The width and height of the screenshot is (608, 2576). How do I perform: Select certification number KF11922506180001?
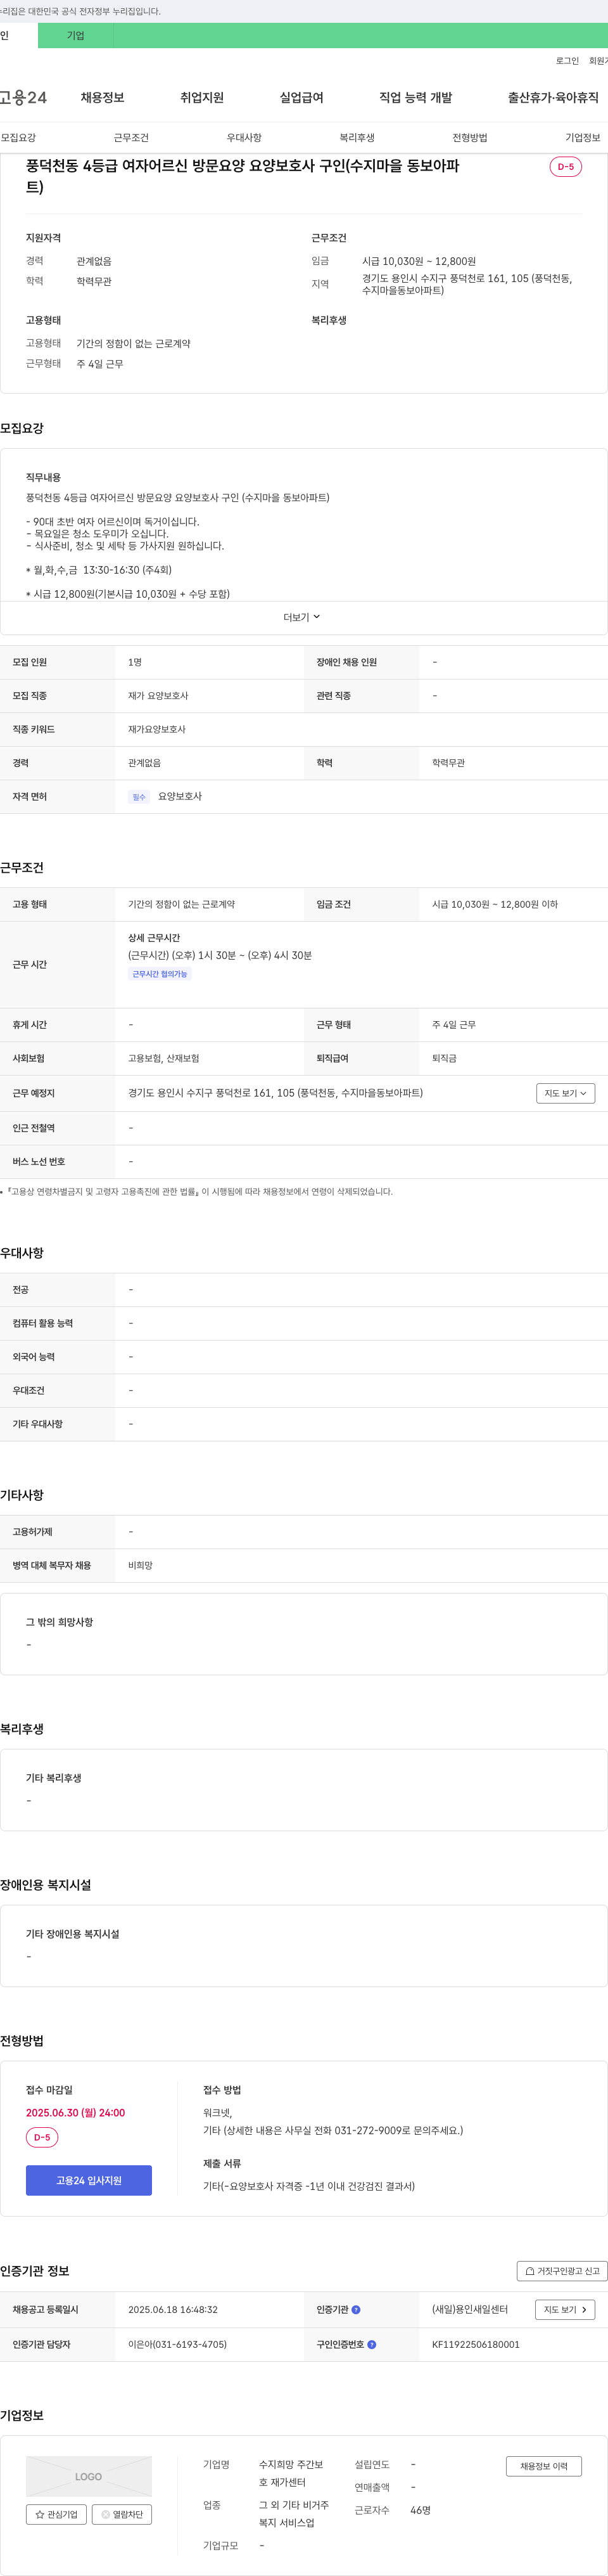[x=475, y=2344]
